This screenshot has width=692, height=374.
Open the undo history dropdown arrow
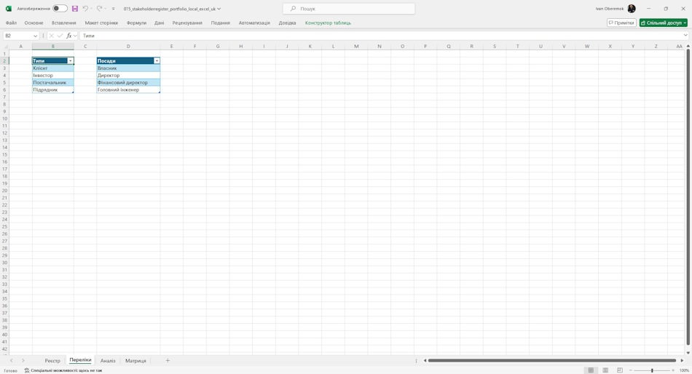(91, 9)
